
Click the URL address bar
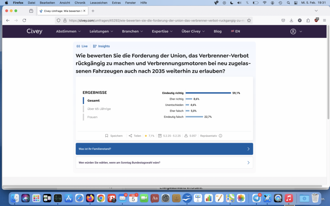pos(158,20)
